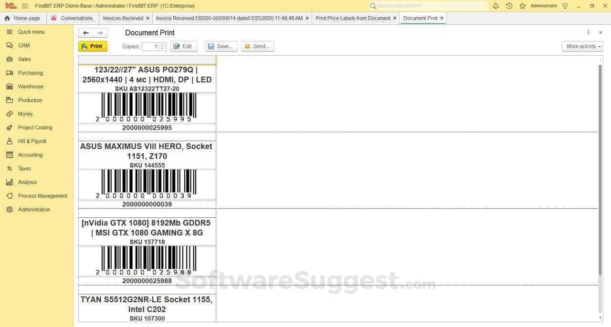The height and width of the screenshot is (327, 611).
Task: Click the CRM sidebar icon
Action: tap(10, 45)
